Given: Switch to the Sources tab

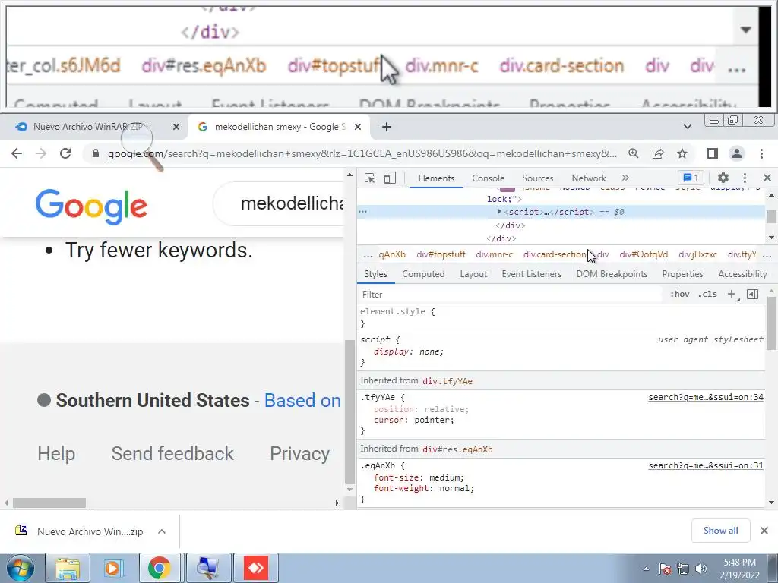Looking at the screenshot, I should (537, 178).
